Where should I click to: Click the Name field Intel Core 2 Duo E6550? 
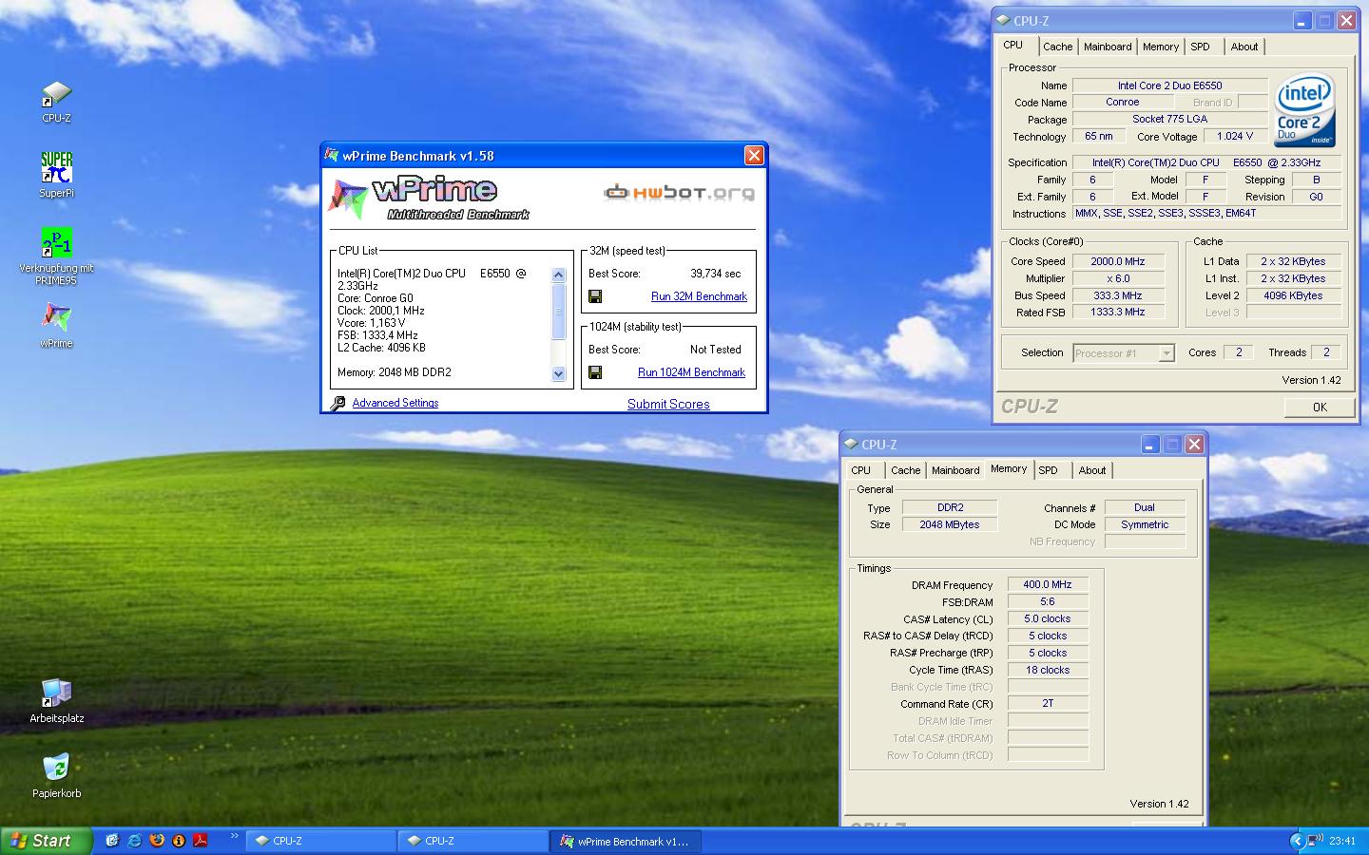pos(1170,85)
